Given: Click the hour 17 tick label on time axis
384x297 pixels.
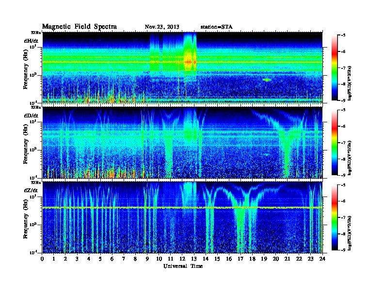Looking at the screenshot, I should [x=240, y=259].
